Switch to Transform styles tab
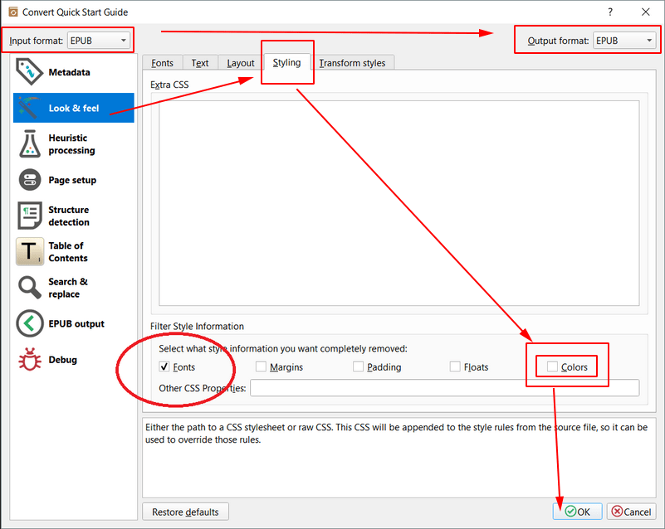 (x=353, y=63)
